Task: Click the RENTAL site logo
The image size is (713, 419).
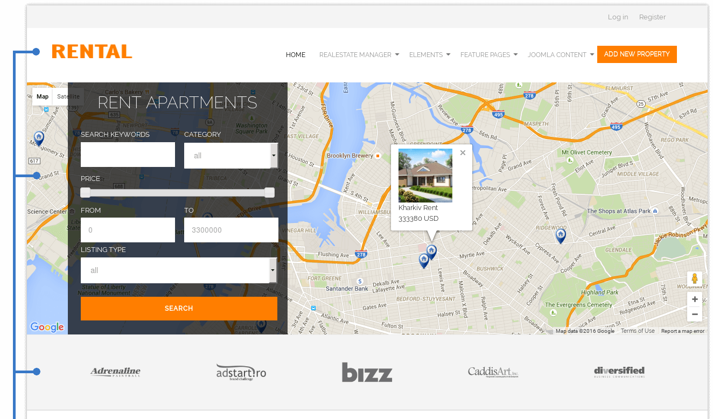Action: click(x=92, y=52)
